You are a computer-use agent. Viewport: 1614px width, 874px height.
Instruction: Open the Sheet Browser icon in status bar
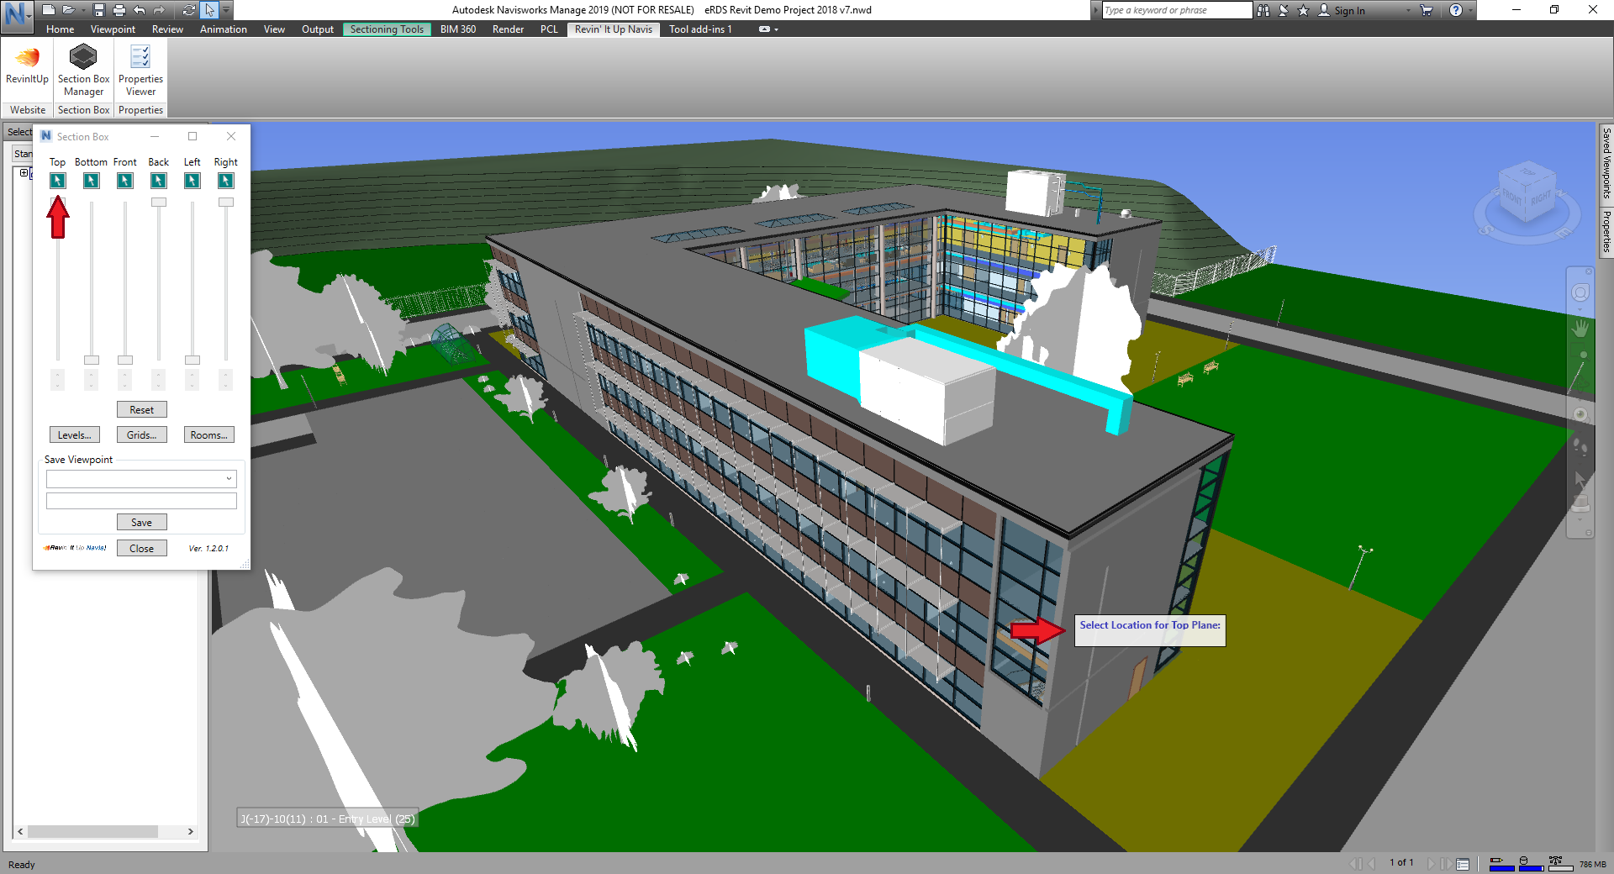1463,864
